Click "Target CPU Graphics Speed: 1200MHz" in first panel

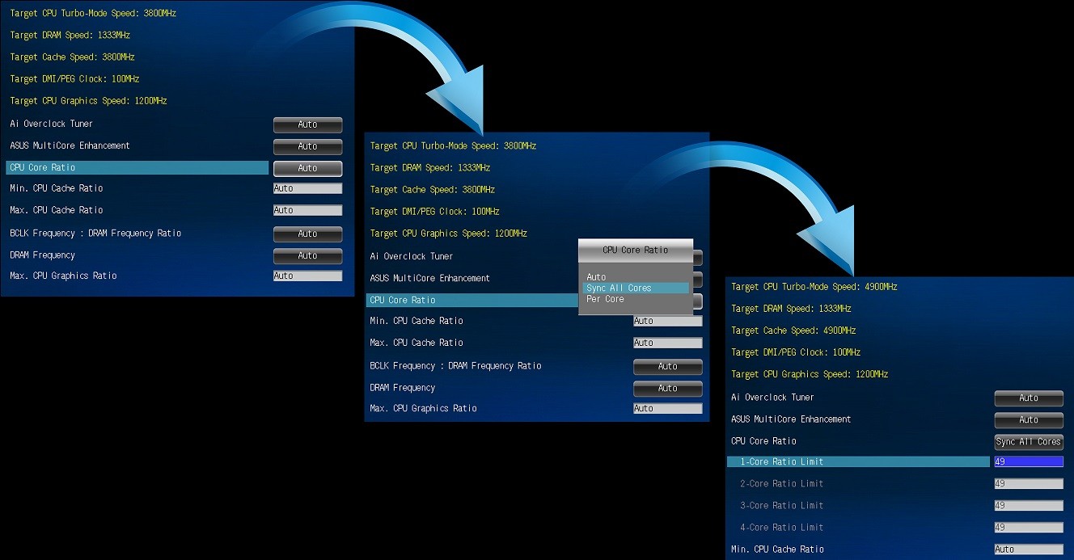[x=89, y=101]
